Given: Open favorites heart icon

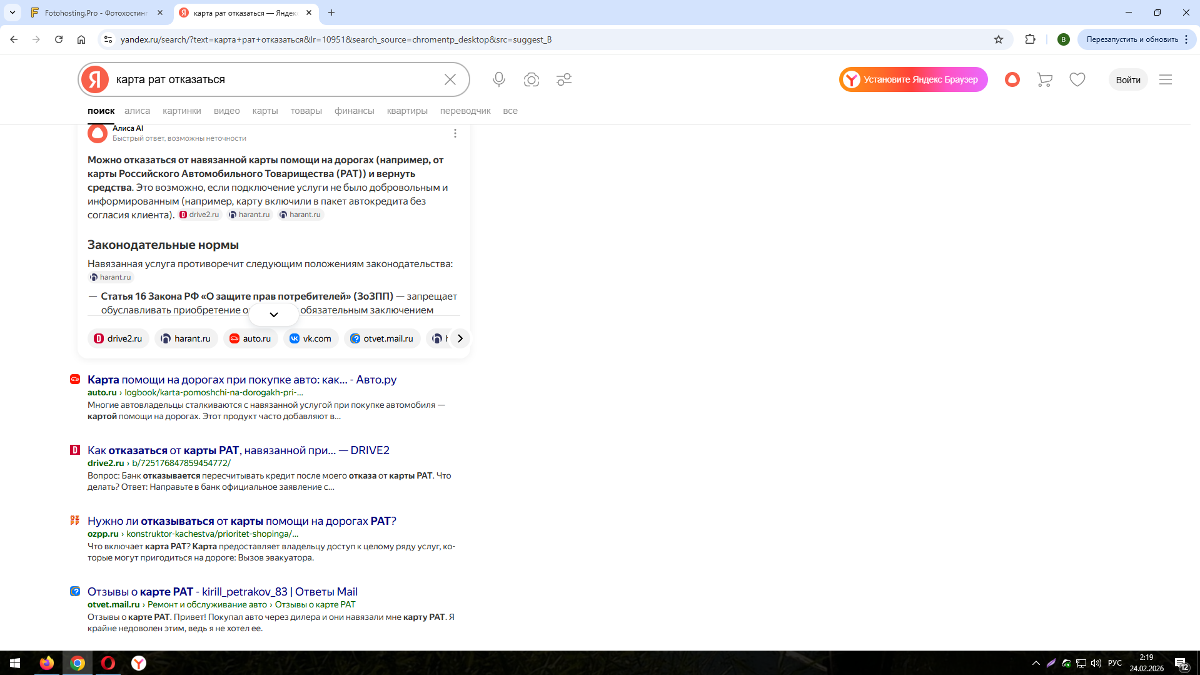Looking at the screenshot, I should (1077, 79).
